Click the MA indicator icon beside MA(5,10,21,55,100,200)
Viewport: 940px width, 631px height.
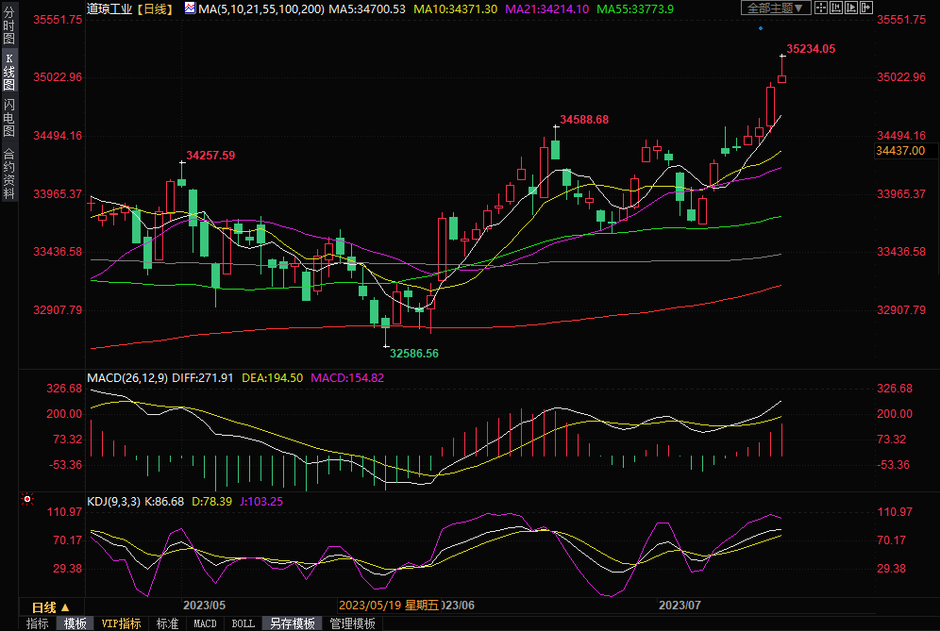(x=190, y=8)
